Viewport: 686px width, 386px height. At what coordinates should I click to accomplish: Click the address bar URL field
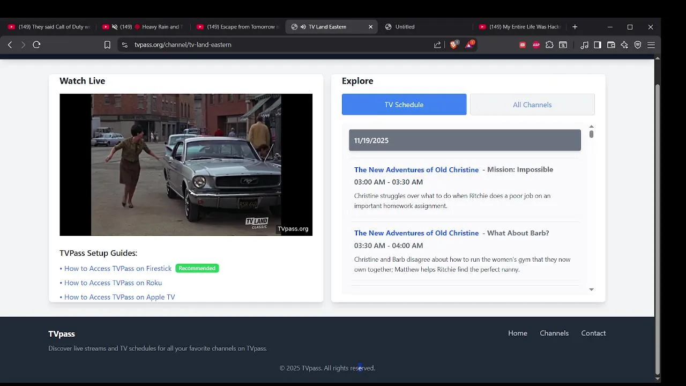(x=279, y=45)
